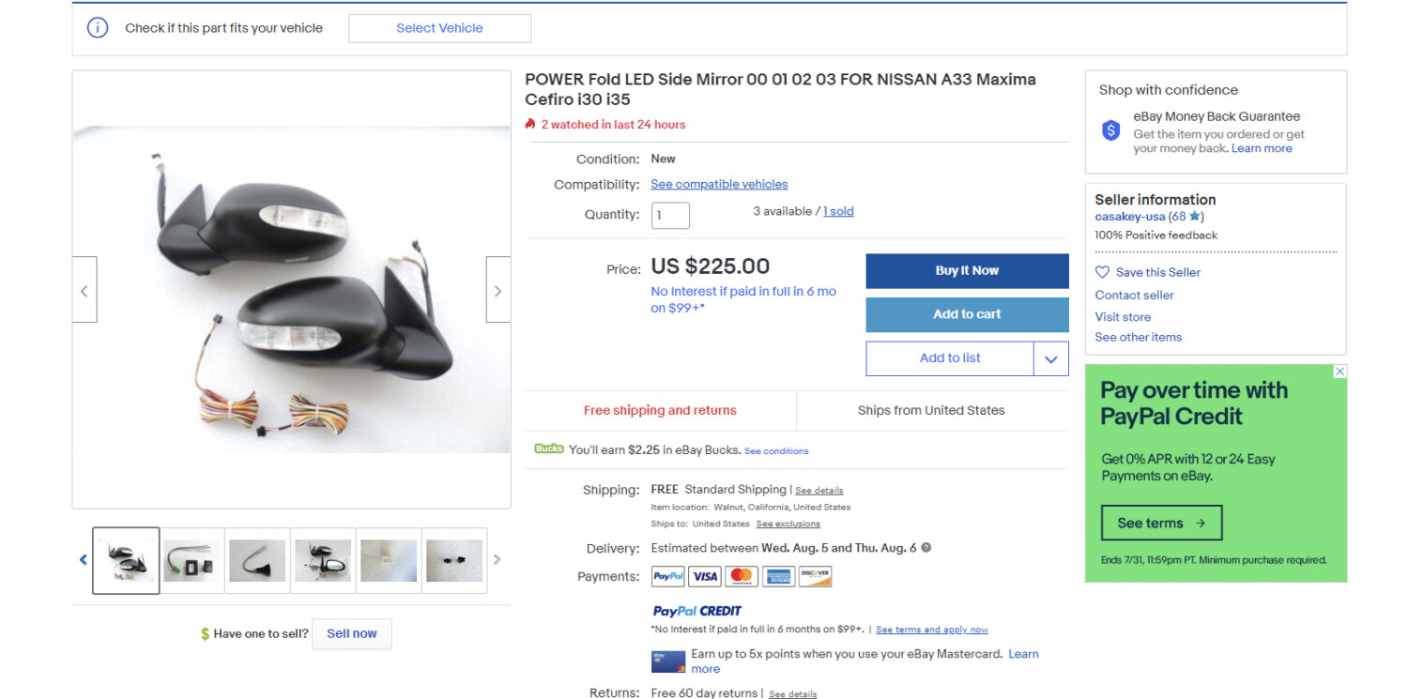Image resolution: width=1408 pixels, height=699 pixels.
Task: Select the fourth product thumbnail
Action: (x=323, y=561)
